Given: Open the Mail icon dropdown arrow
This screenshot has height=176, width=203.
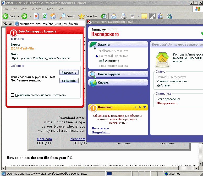Looking at the screenshot, I should (x=118, y=16).
